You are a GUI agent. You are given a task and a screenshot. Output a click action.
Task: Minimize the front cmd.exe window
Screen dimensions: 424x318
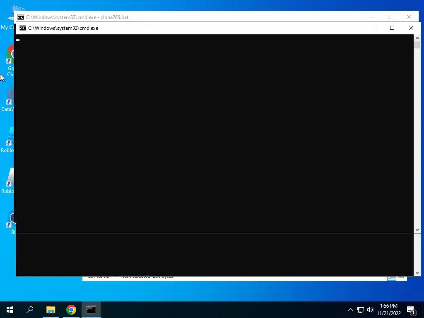(373, 28)
